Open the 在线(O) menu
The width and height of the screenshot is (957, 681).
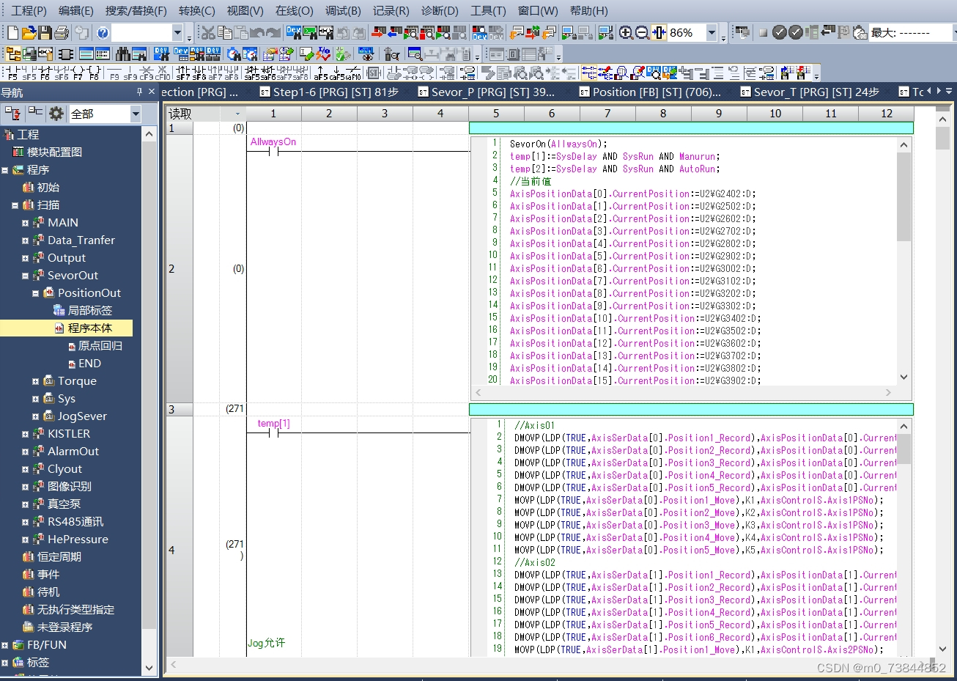294,10
